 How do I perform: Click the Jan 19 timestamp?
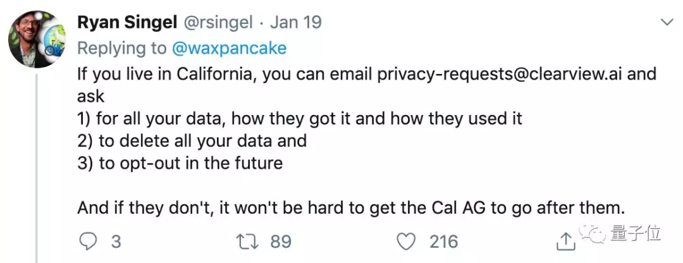point(296,22)
